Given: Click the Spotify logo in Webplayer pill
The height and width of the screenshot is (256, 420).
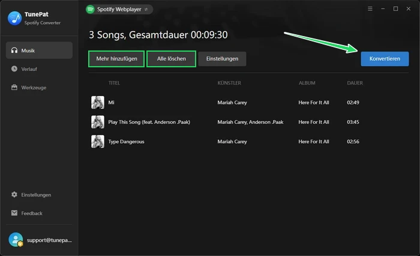Looking at the screenshot, I should click(x=90, y=10).
